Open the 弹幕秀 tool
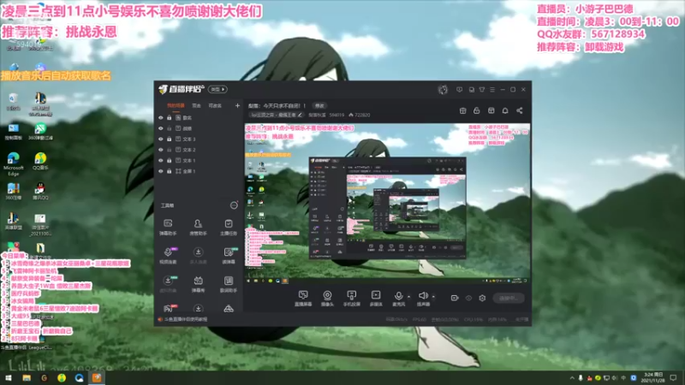This screenshot has height=385, width=685. [198, 284]
